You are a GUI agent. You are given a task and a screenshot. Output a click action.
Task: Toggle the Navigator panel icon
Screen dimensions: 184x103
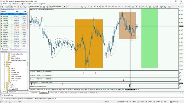click(x=18, y=7)
